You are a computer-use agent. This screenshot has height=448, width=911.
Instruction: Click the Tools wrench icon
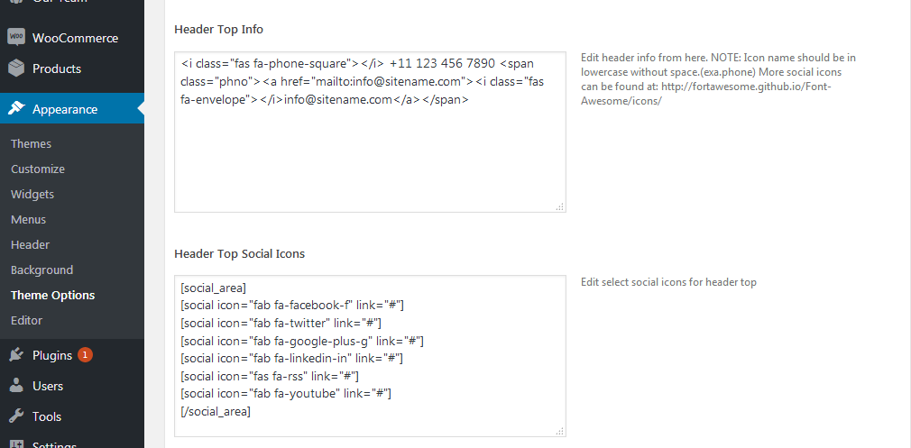coord(16,416)
